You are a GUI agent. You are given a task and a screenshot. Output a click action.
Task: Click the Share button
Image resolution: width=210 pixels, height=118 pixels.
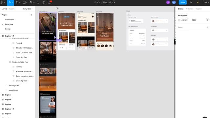[182, 2]
